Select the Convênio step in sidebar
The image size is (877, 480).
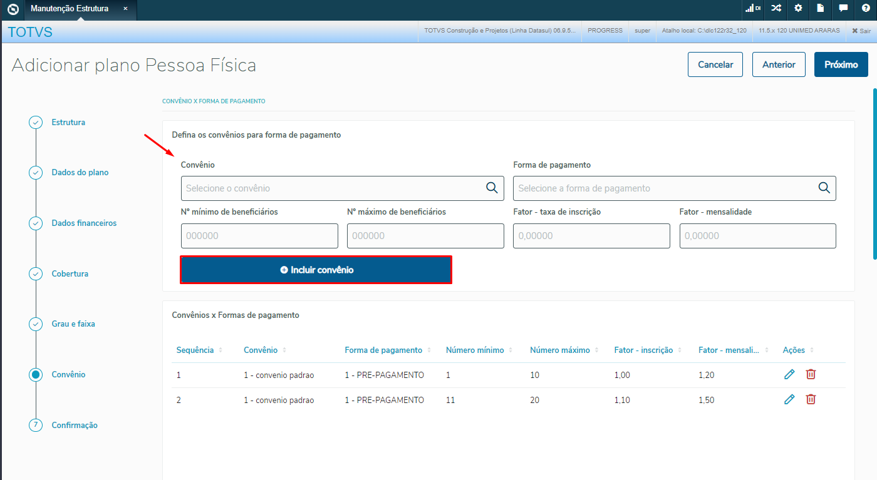[x=68, y=374]
